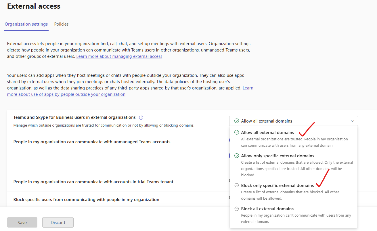This screenshot has width=377, height=231.
Task: Save the external access settings
Action: 22,222
